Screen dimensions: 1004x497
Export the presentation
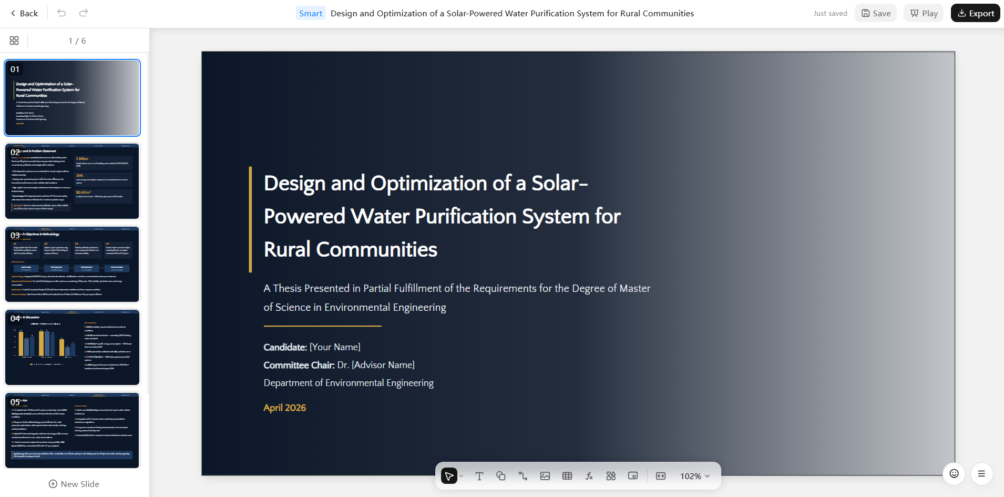pos(976,13)
